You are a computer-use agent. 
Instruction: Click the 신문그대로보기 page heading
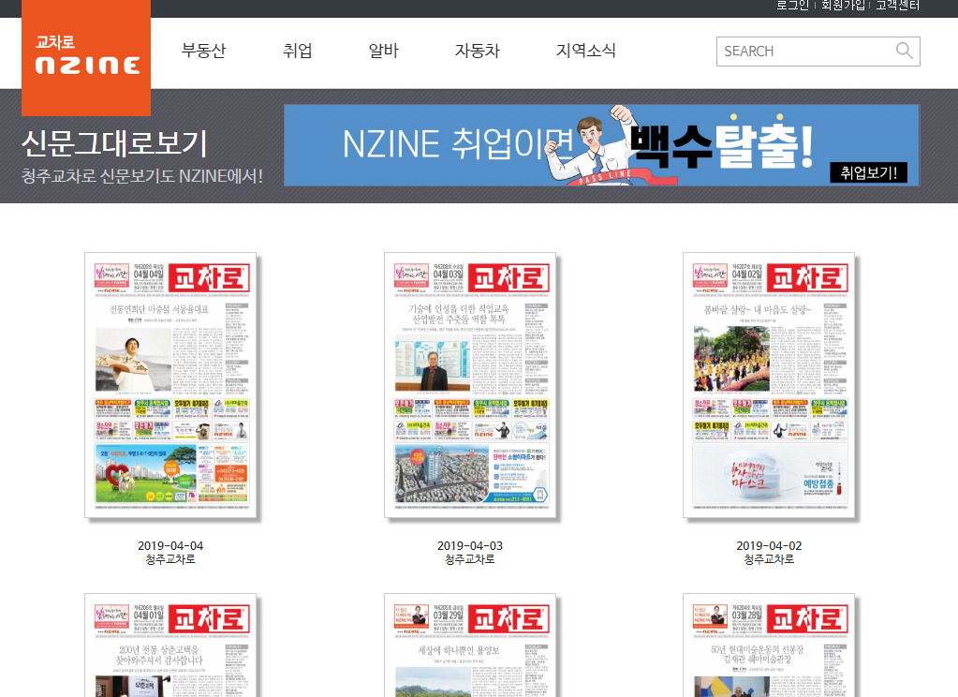pos(115,143)
